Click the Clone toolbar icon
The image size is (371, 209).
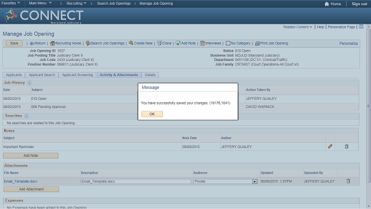[159, 43]
